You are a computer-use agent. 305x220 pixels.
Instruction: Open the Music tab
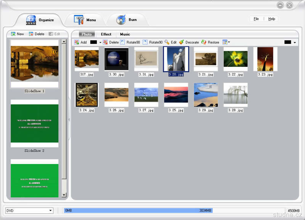click(x=125, y=34)
